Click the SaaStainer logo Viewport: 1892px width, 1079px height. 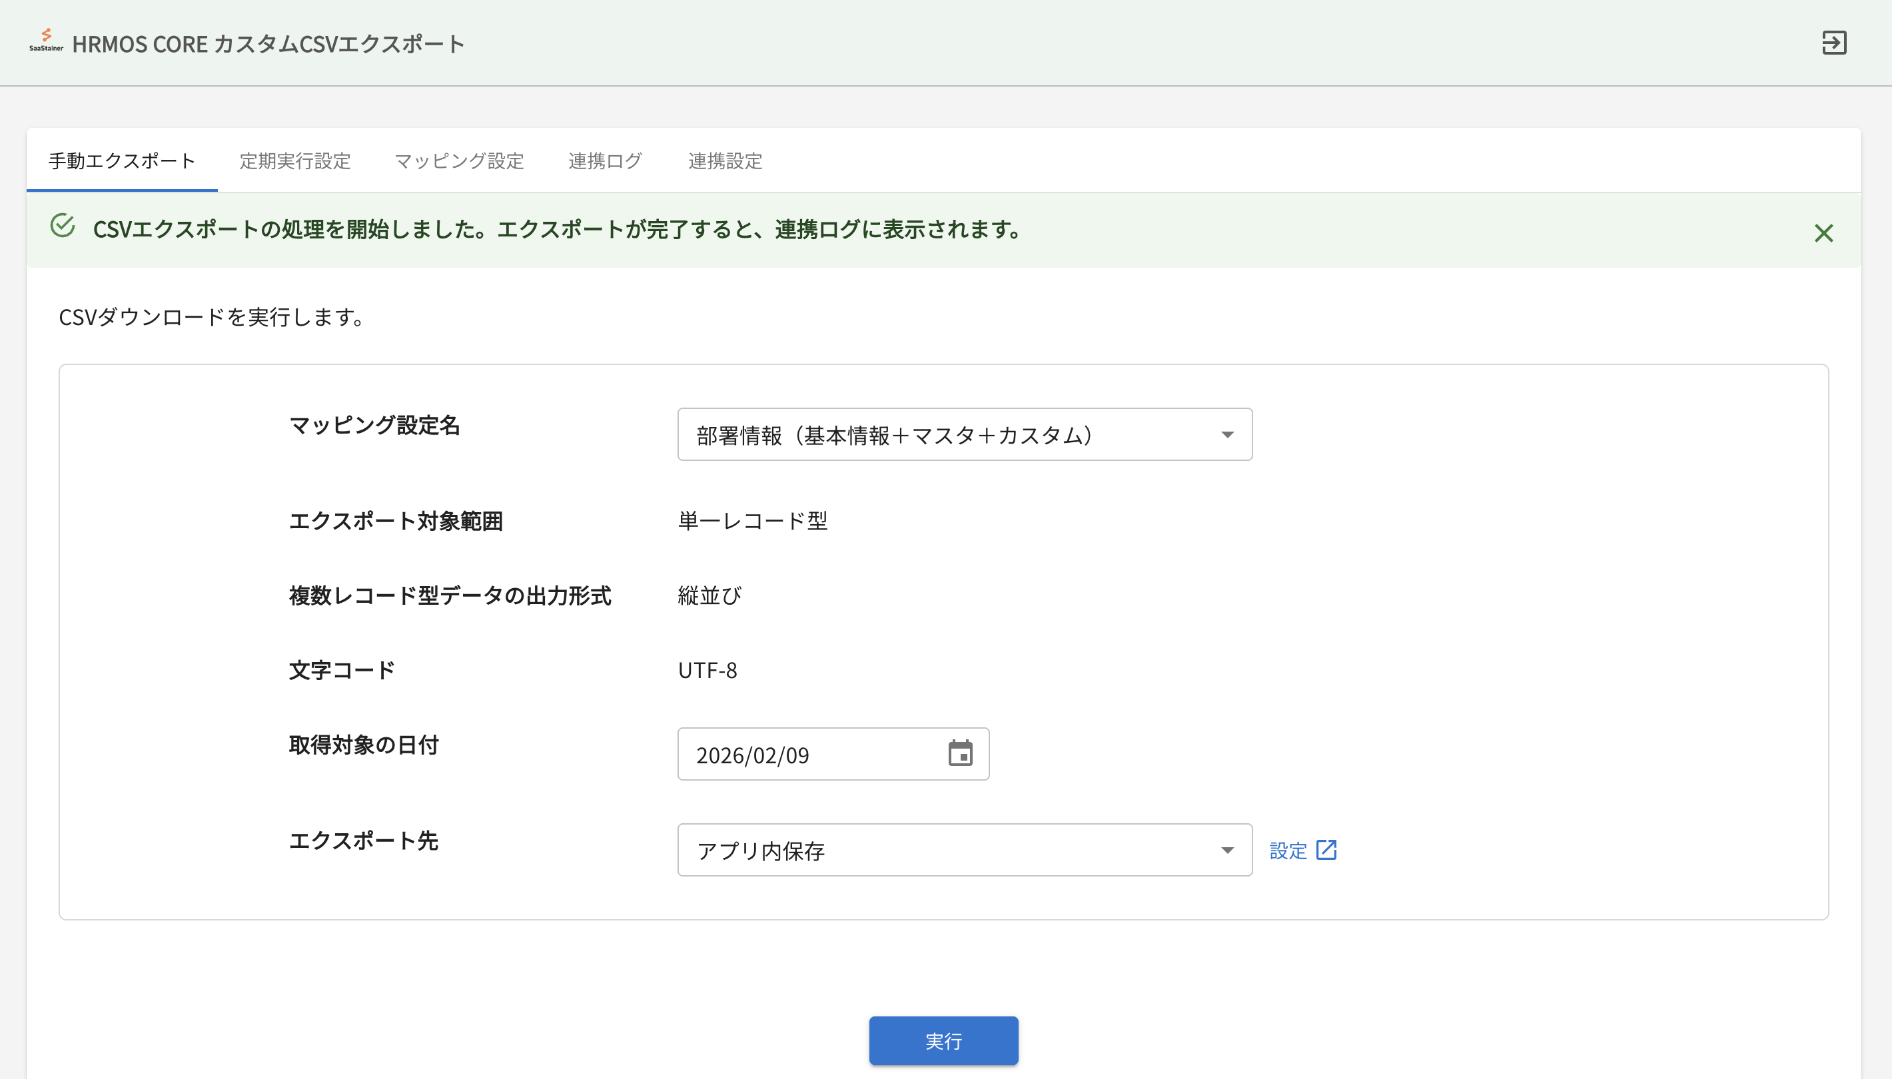[46, 40]
